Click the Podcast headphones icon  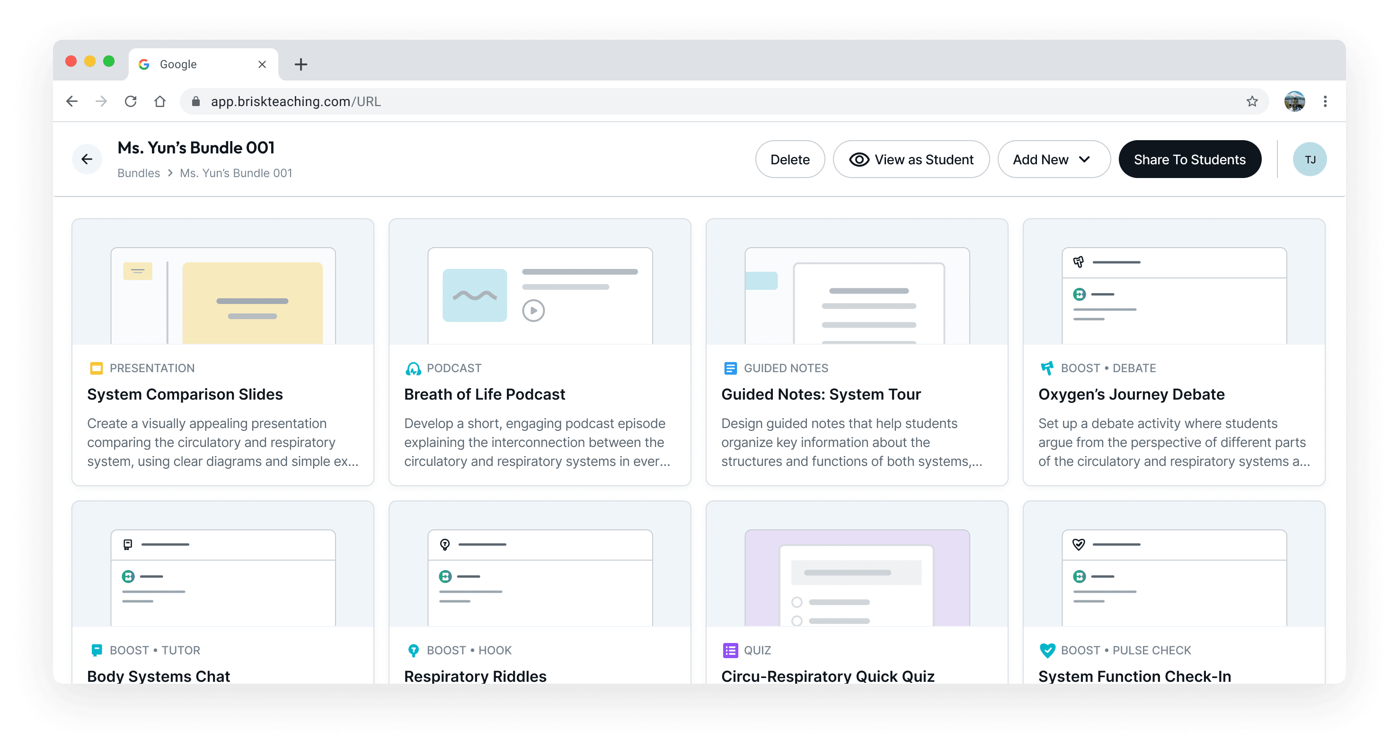[413, 368]
